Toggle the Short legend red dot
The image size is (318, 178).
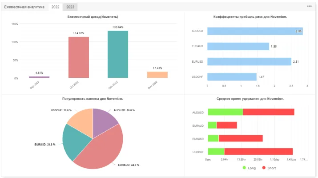[264, 168]
